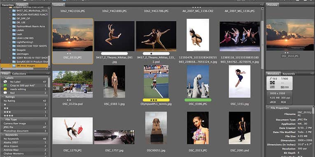Viewport: 315px width, 157px height.
Task: Click the Preview panel tab
Action: [273, 5]
